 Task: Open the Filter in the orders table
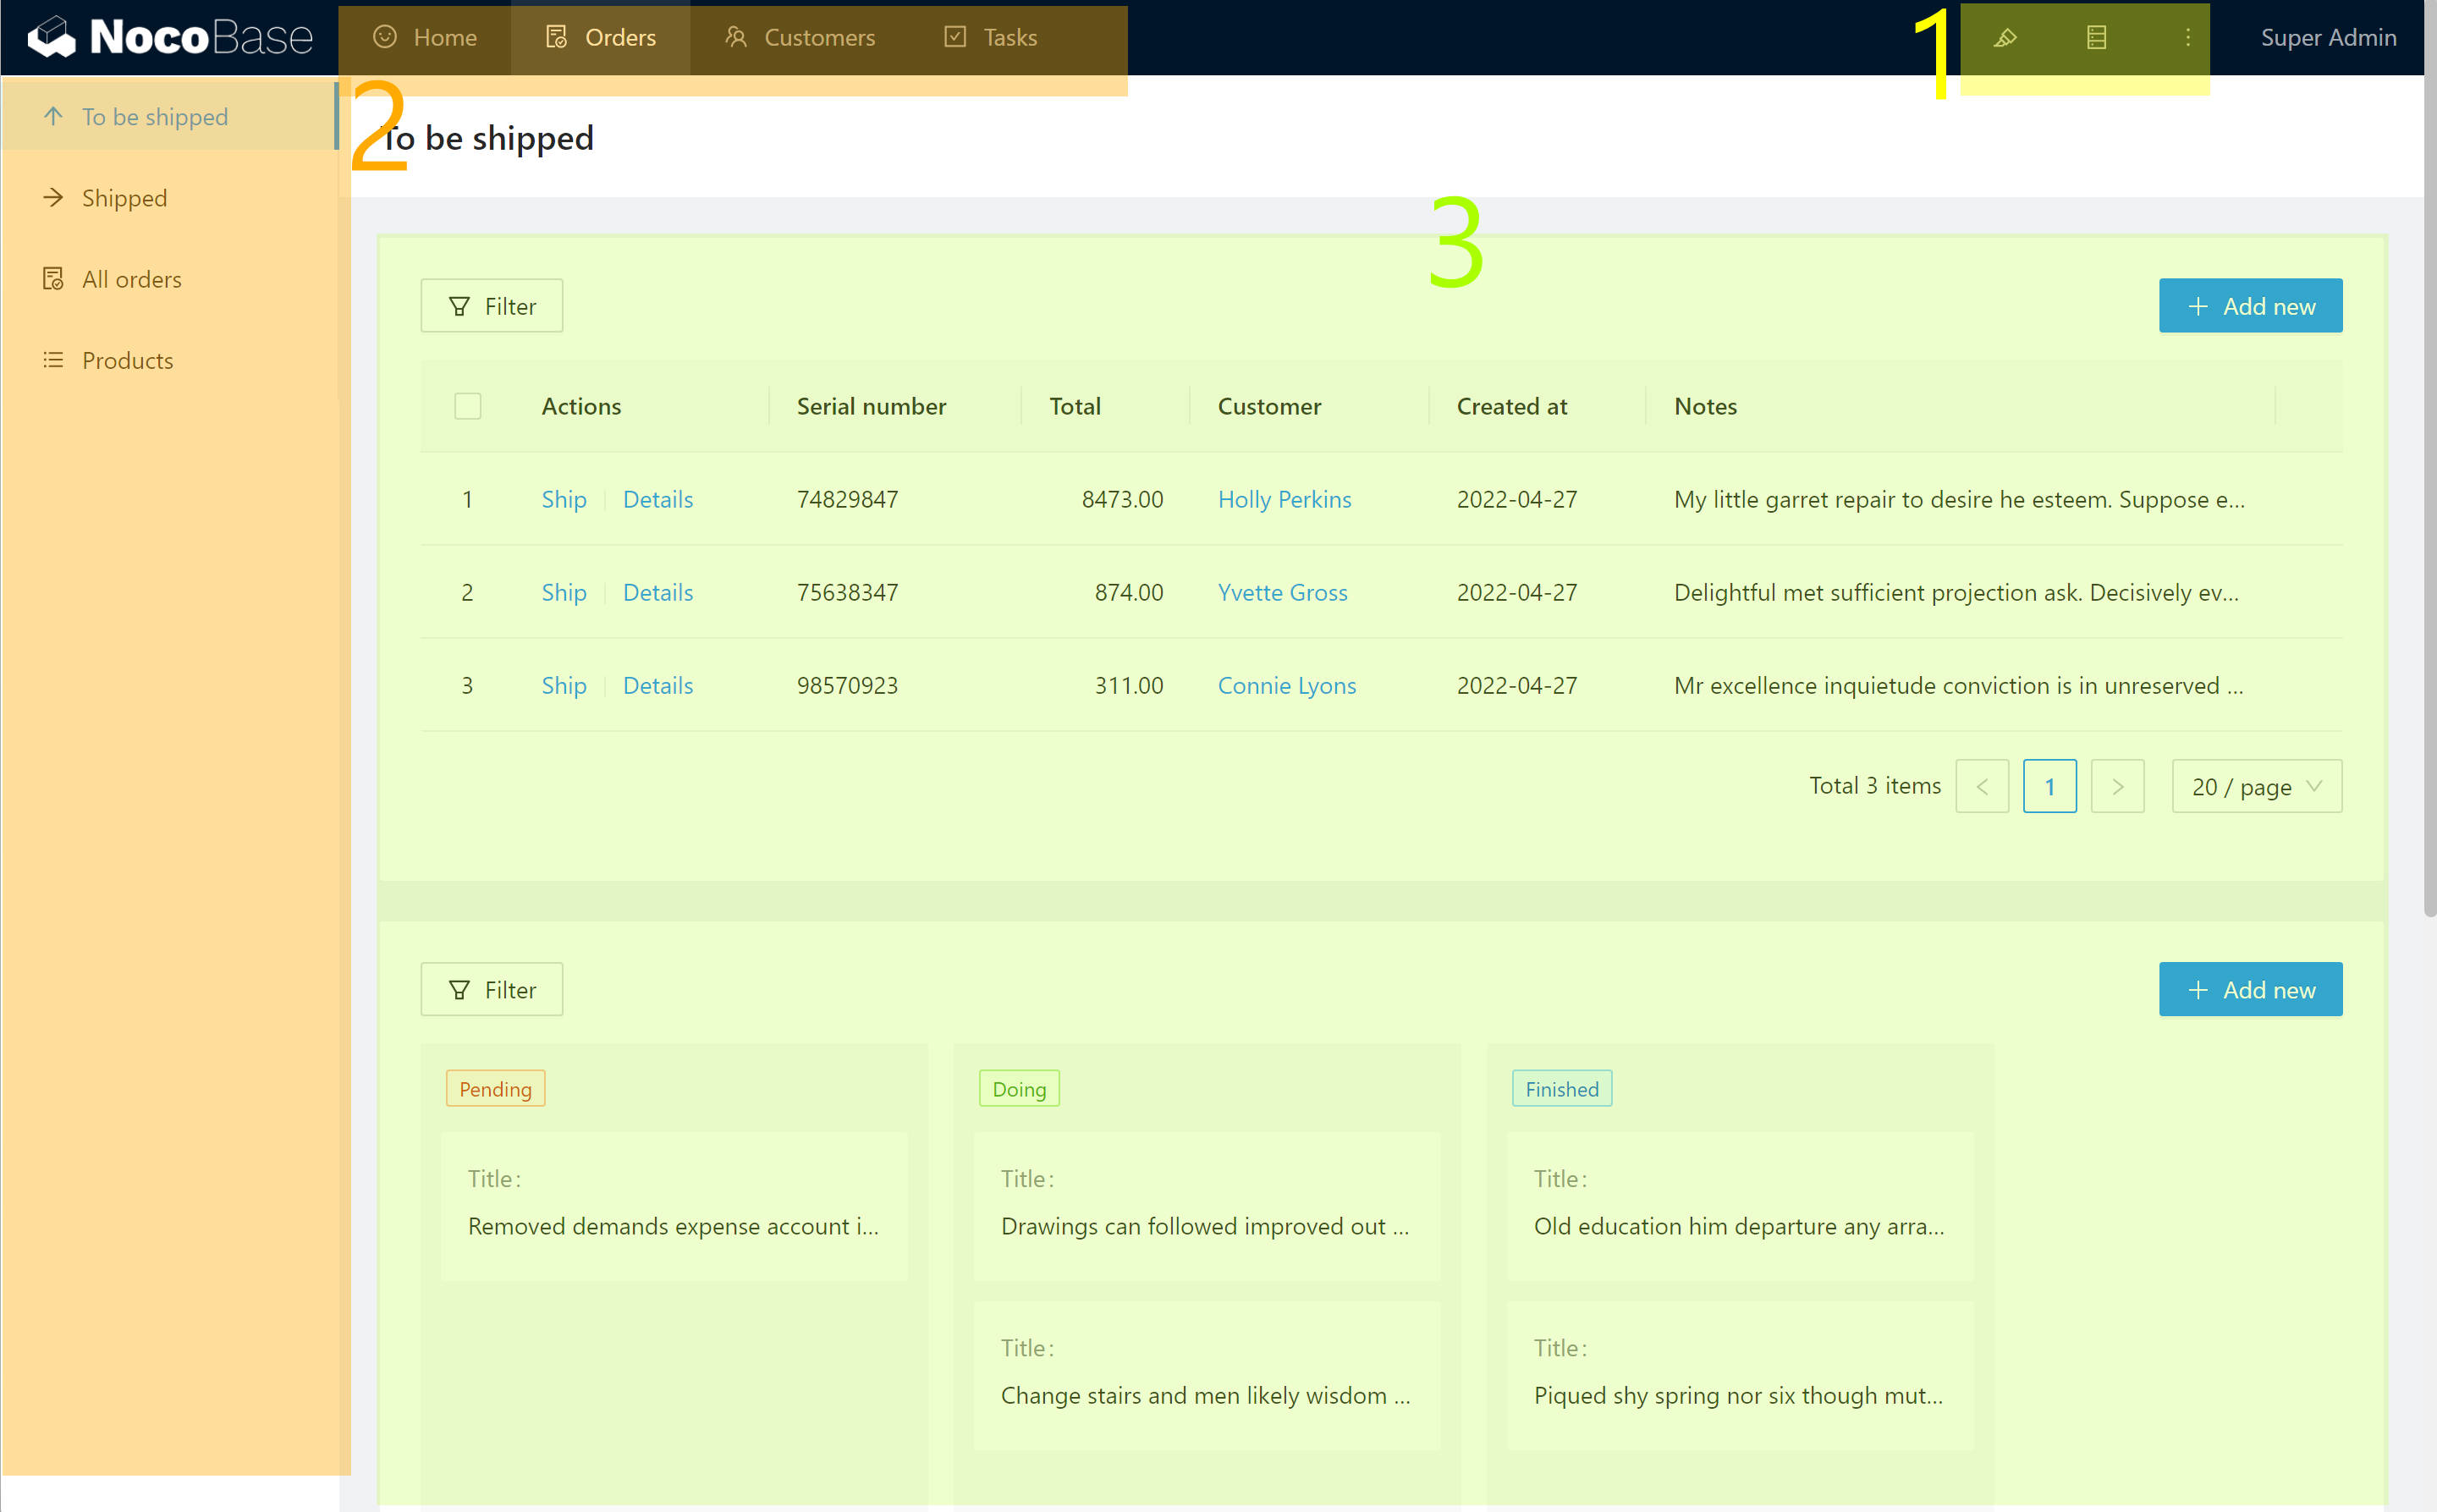pos(491,306)
